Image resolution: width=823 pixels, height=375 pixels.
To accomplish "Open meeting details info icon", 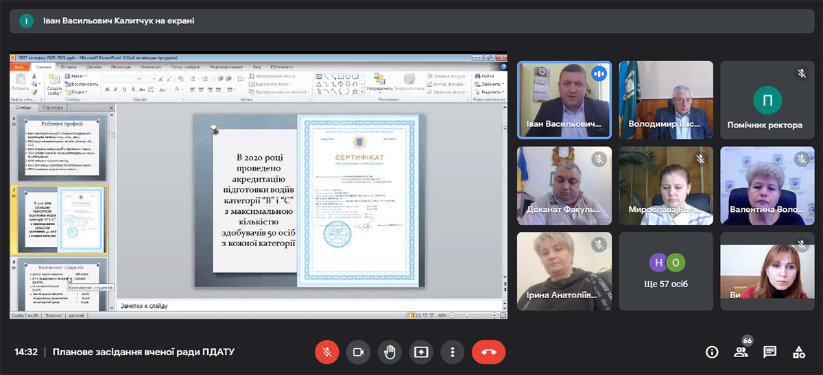I will click(712, 352).
